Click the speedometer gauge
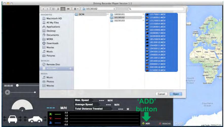This screenshot has height=127, width=224. 22,105
